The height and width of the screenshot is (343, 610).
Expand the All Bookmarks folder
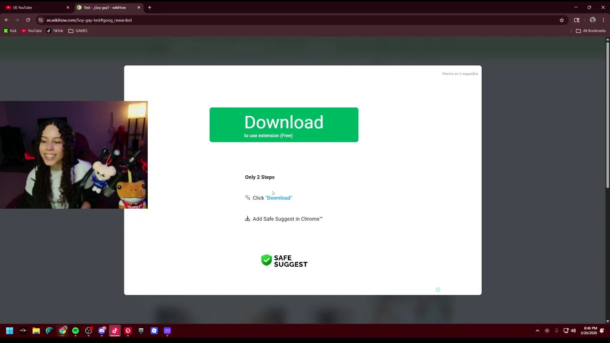(591, 30)
